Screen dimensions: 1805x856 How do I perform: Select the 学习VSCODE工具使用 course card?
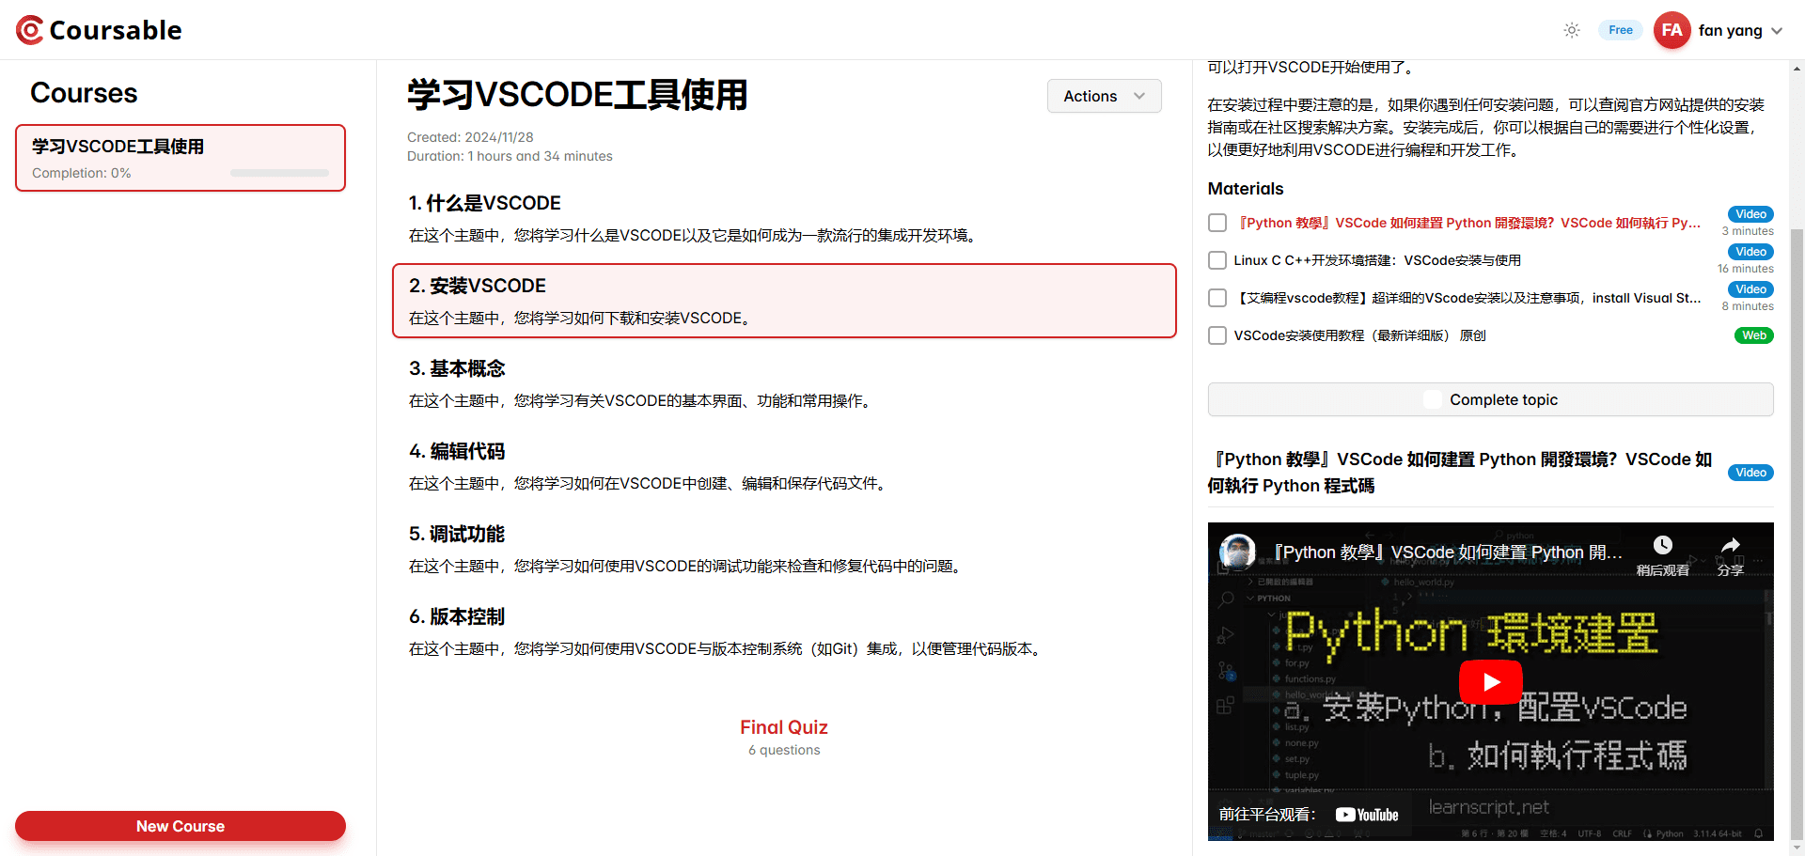(x=180, y=158)
